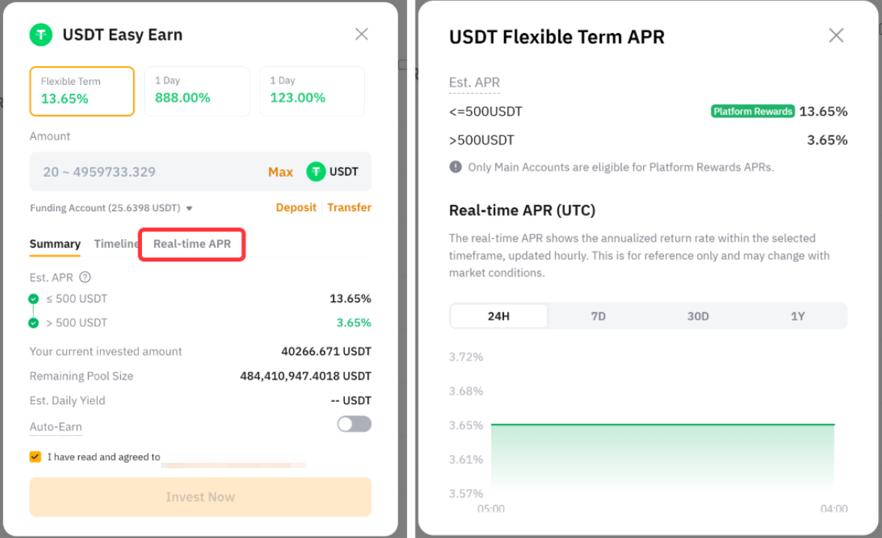Screen dimensions: 882x538
Task: Choose the 1 Day 123.00% term option
Action: [312, 91]
